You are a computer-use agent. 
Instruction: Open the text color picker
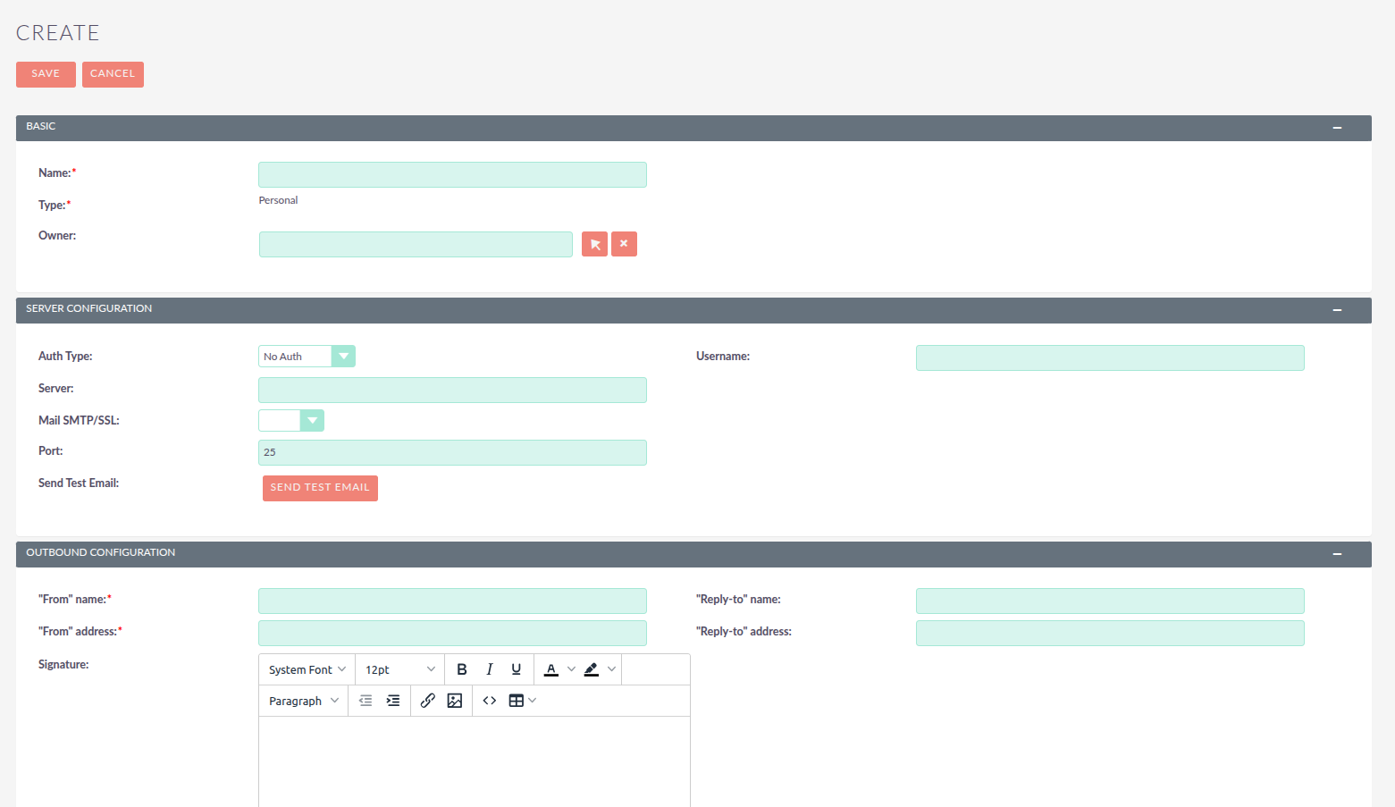click(552, 668)
